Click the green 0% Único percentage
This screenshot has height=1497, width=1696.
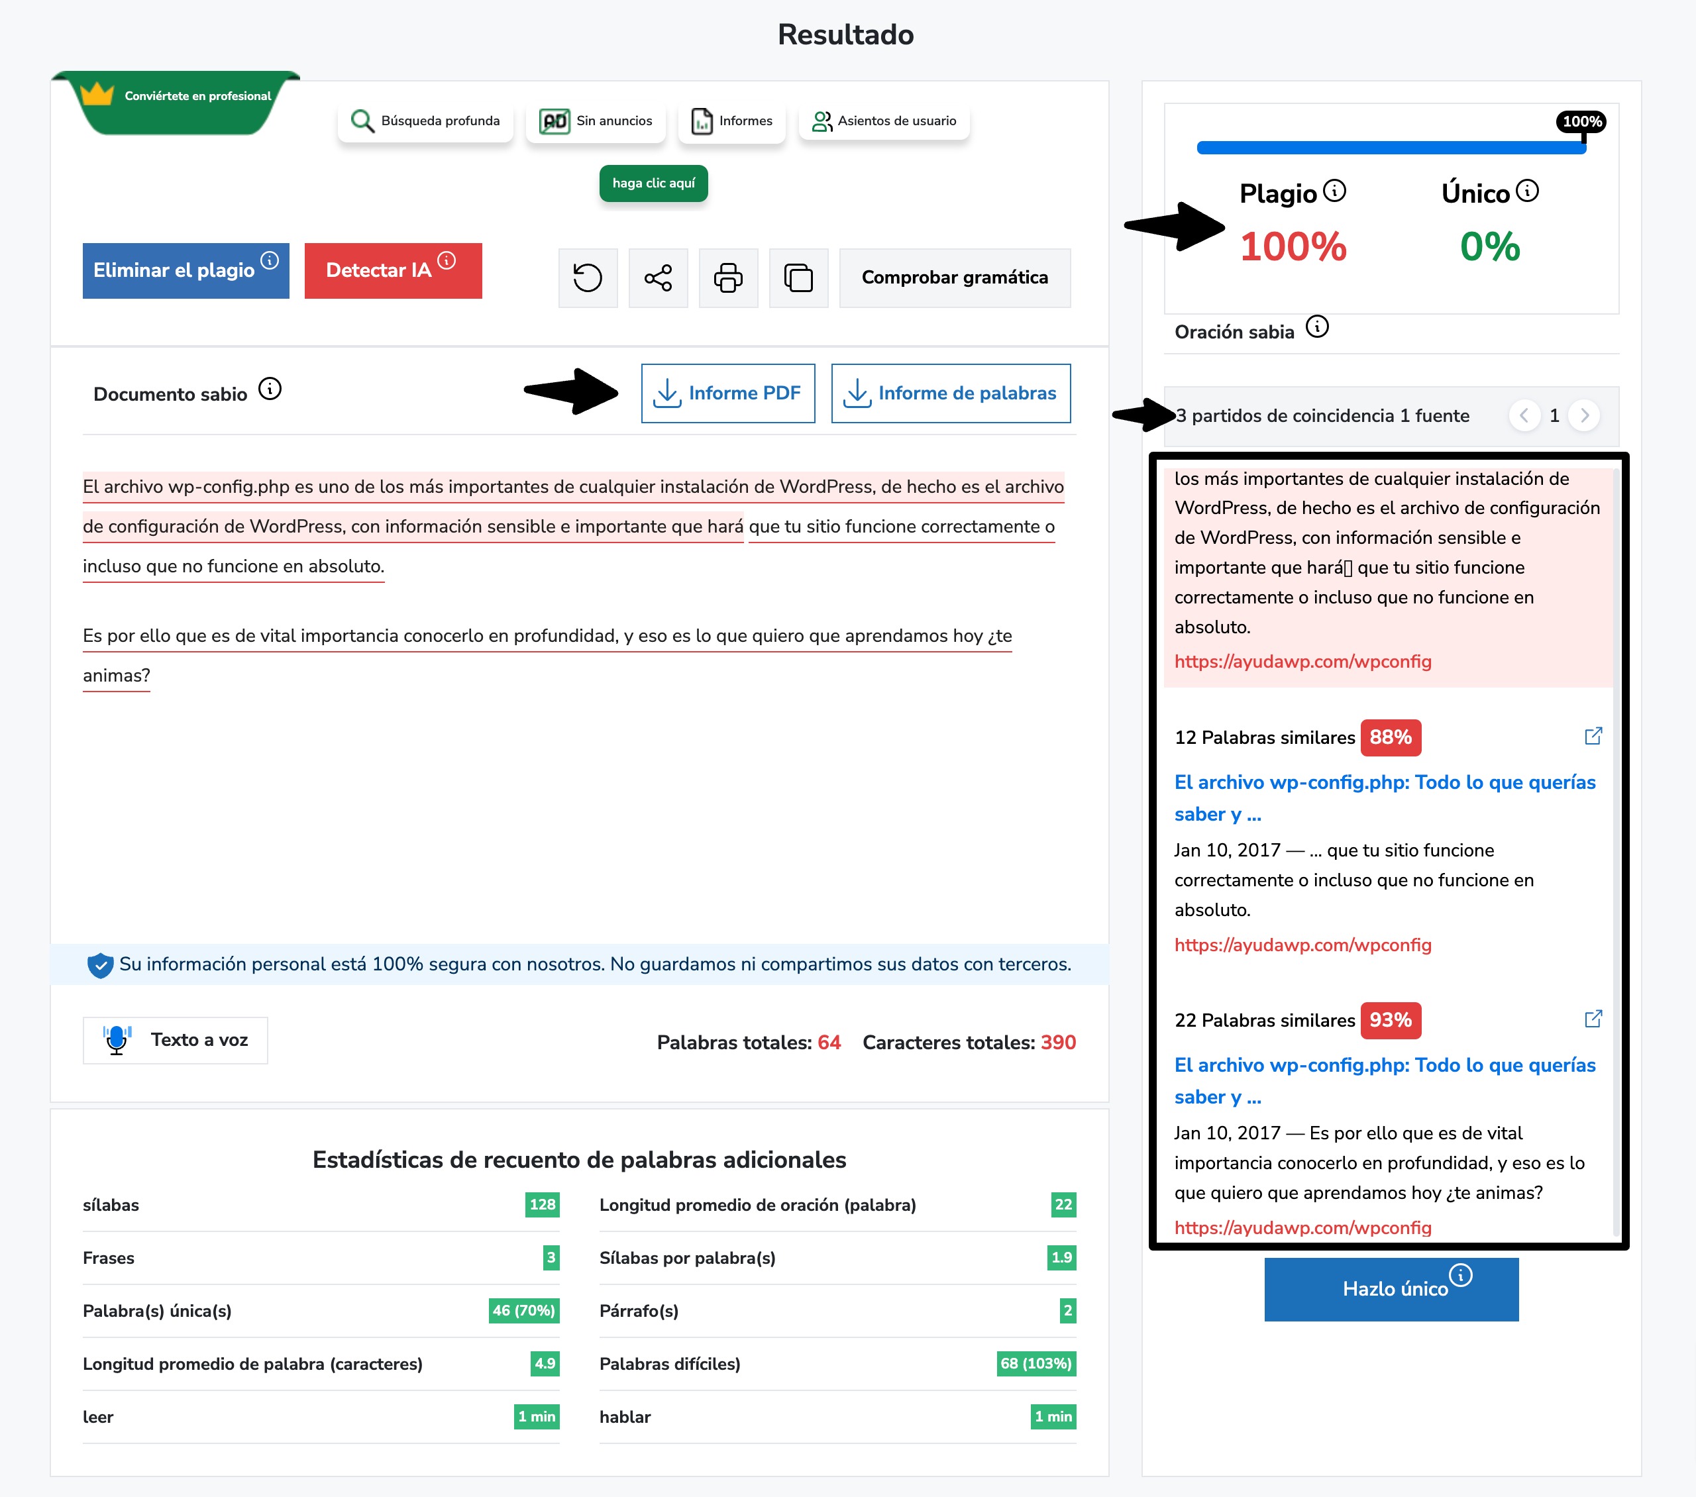(1490, 246)
